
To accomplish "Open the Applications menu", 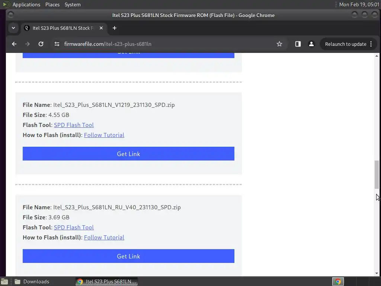I will [x=26, y=4].
